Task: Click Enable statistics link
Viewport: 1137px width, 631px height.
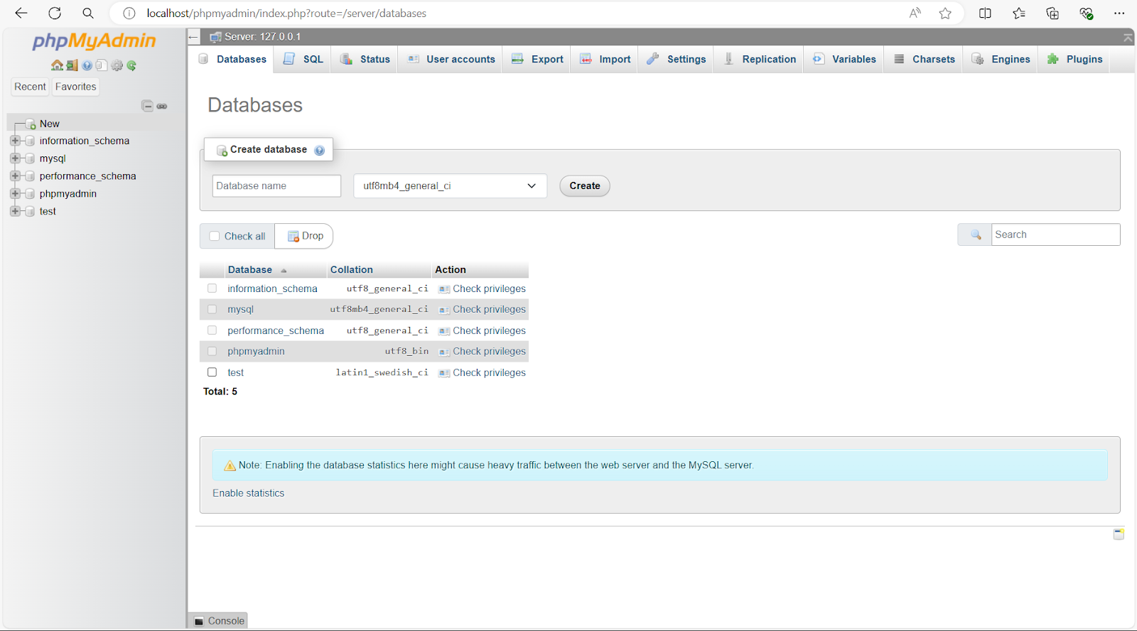Action: pyautogui.click(x=248, y=493)
